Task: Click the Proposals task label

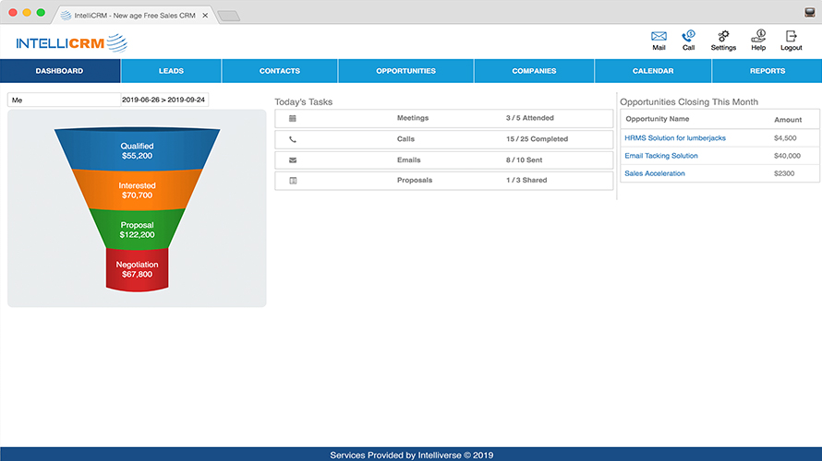Action: (415, 180)
